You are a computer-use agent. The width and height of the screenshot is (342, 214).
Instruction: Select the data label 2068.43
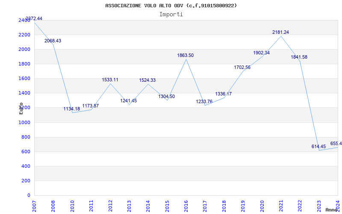[53, 41]
